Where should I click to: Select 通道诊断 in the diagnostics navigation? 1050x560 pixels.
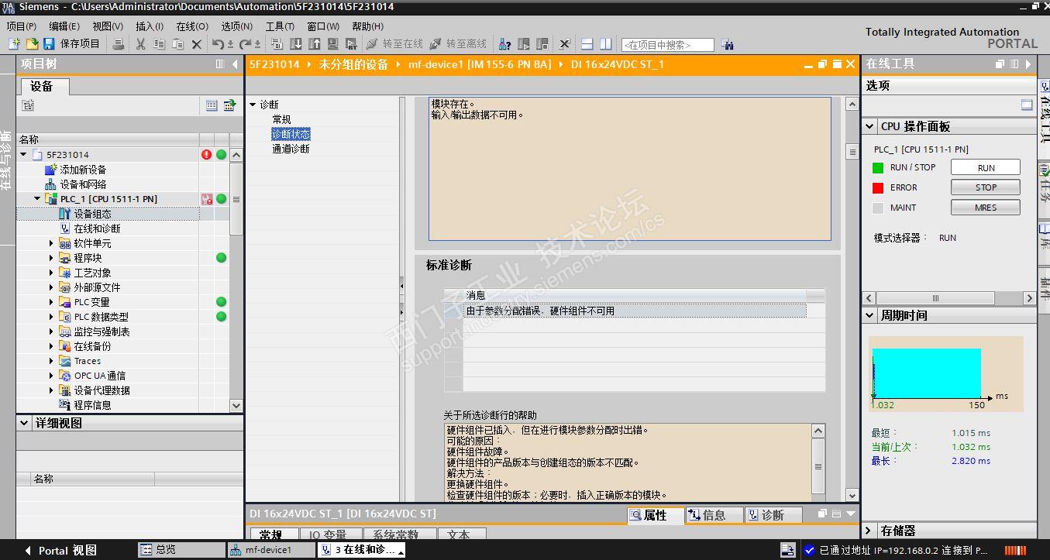click(291, 149)
